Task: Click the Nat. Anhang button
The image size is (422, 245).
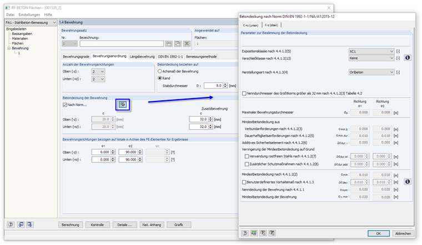Action: click(x=152, y=225)
